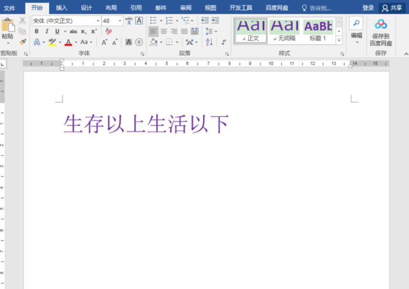Click the 共享 share button
The image size is (409, 289).
[392, 8]
